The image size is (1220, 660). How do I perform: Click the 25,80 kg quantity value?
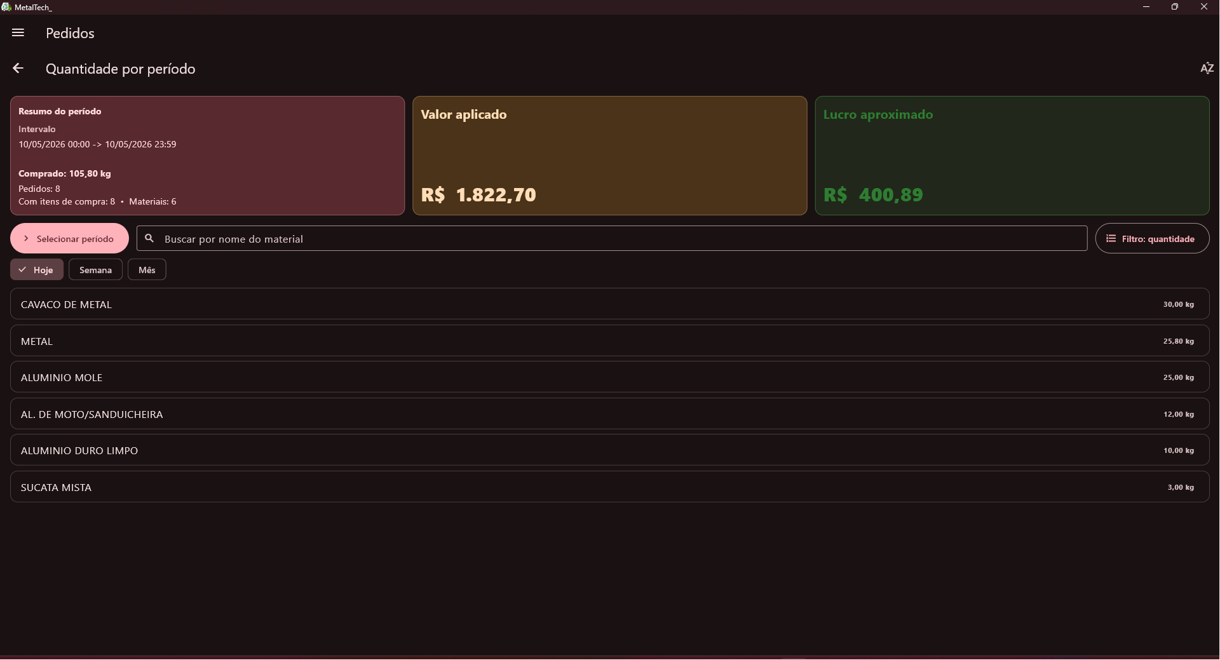(1178, 342)
